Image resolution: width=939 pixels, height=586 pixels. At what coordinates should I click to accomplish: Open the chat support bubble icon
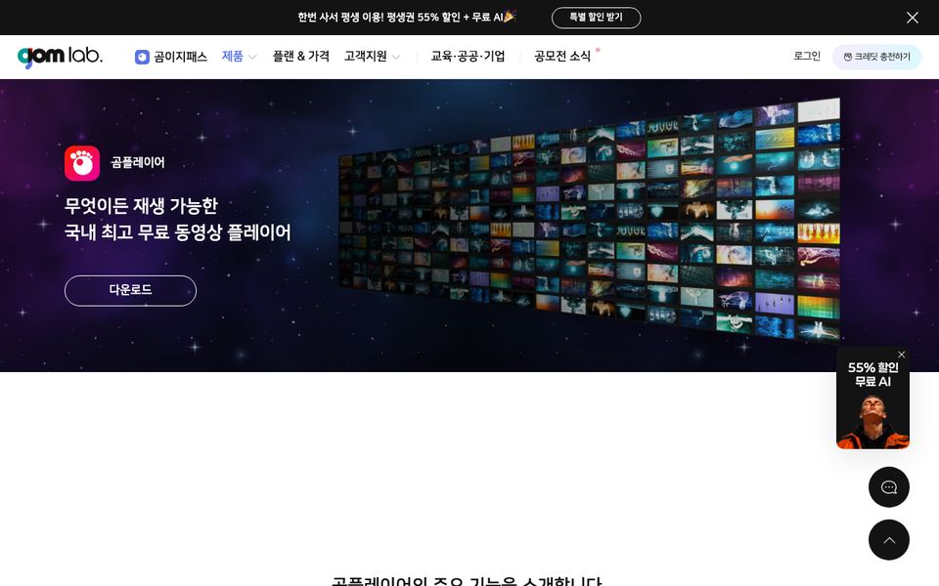(889, 487)
